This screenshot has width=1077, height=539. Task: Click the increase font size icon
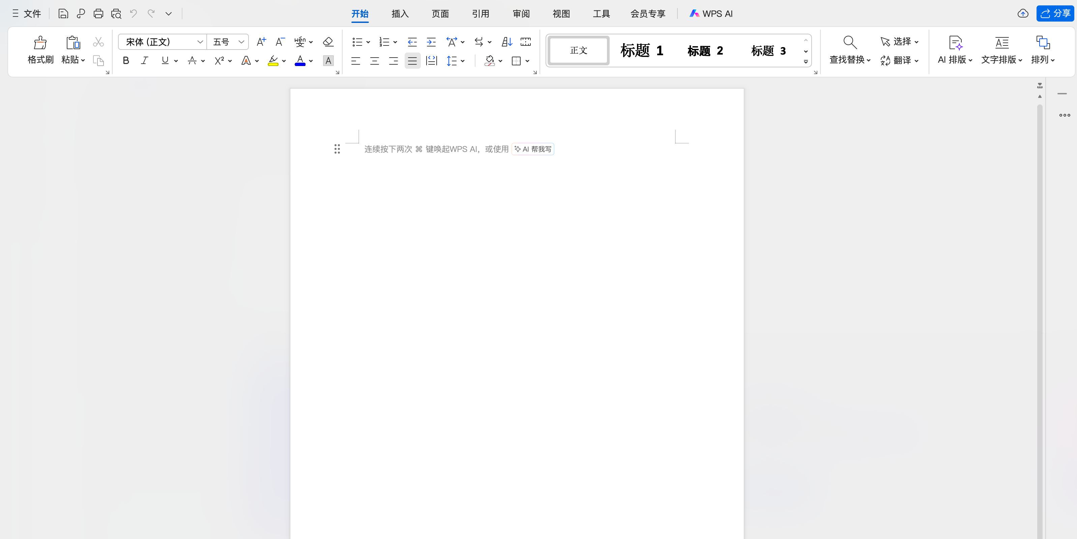[x=261, y=42]
